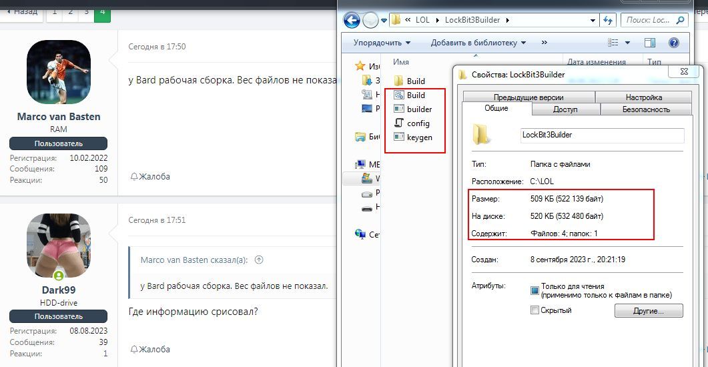
Task: Open Добавить в библиотеку dropdown
Action: (x=478, y=43)
